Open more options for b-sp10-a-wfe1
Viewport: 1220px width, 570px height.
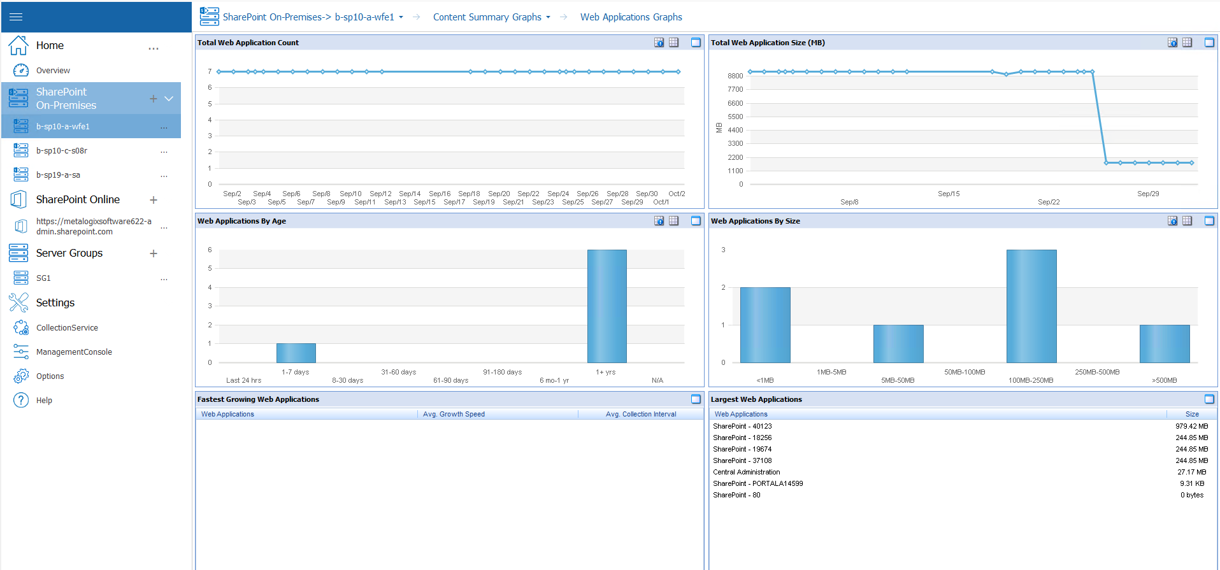pyautogui.click(x=164, y=127)
